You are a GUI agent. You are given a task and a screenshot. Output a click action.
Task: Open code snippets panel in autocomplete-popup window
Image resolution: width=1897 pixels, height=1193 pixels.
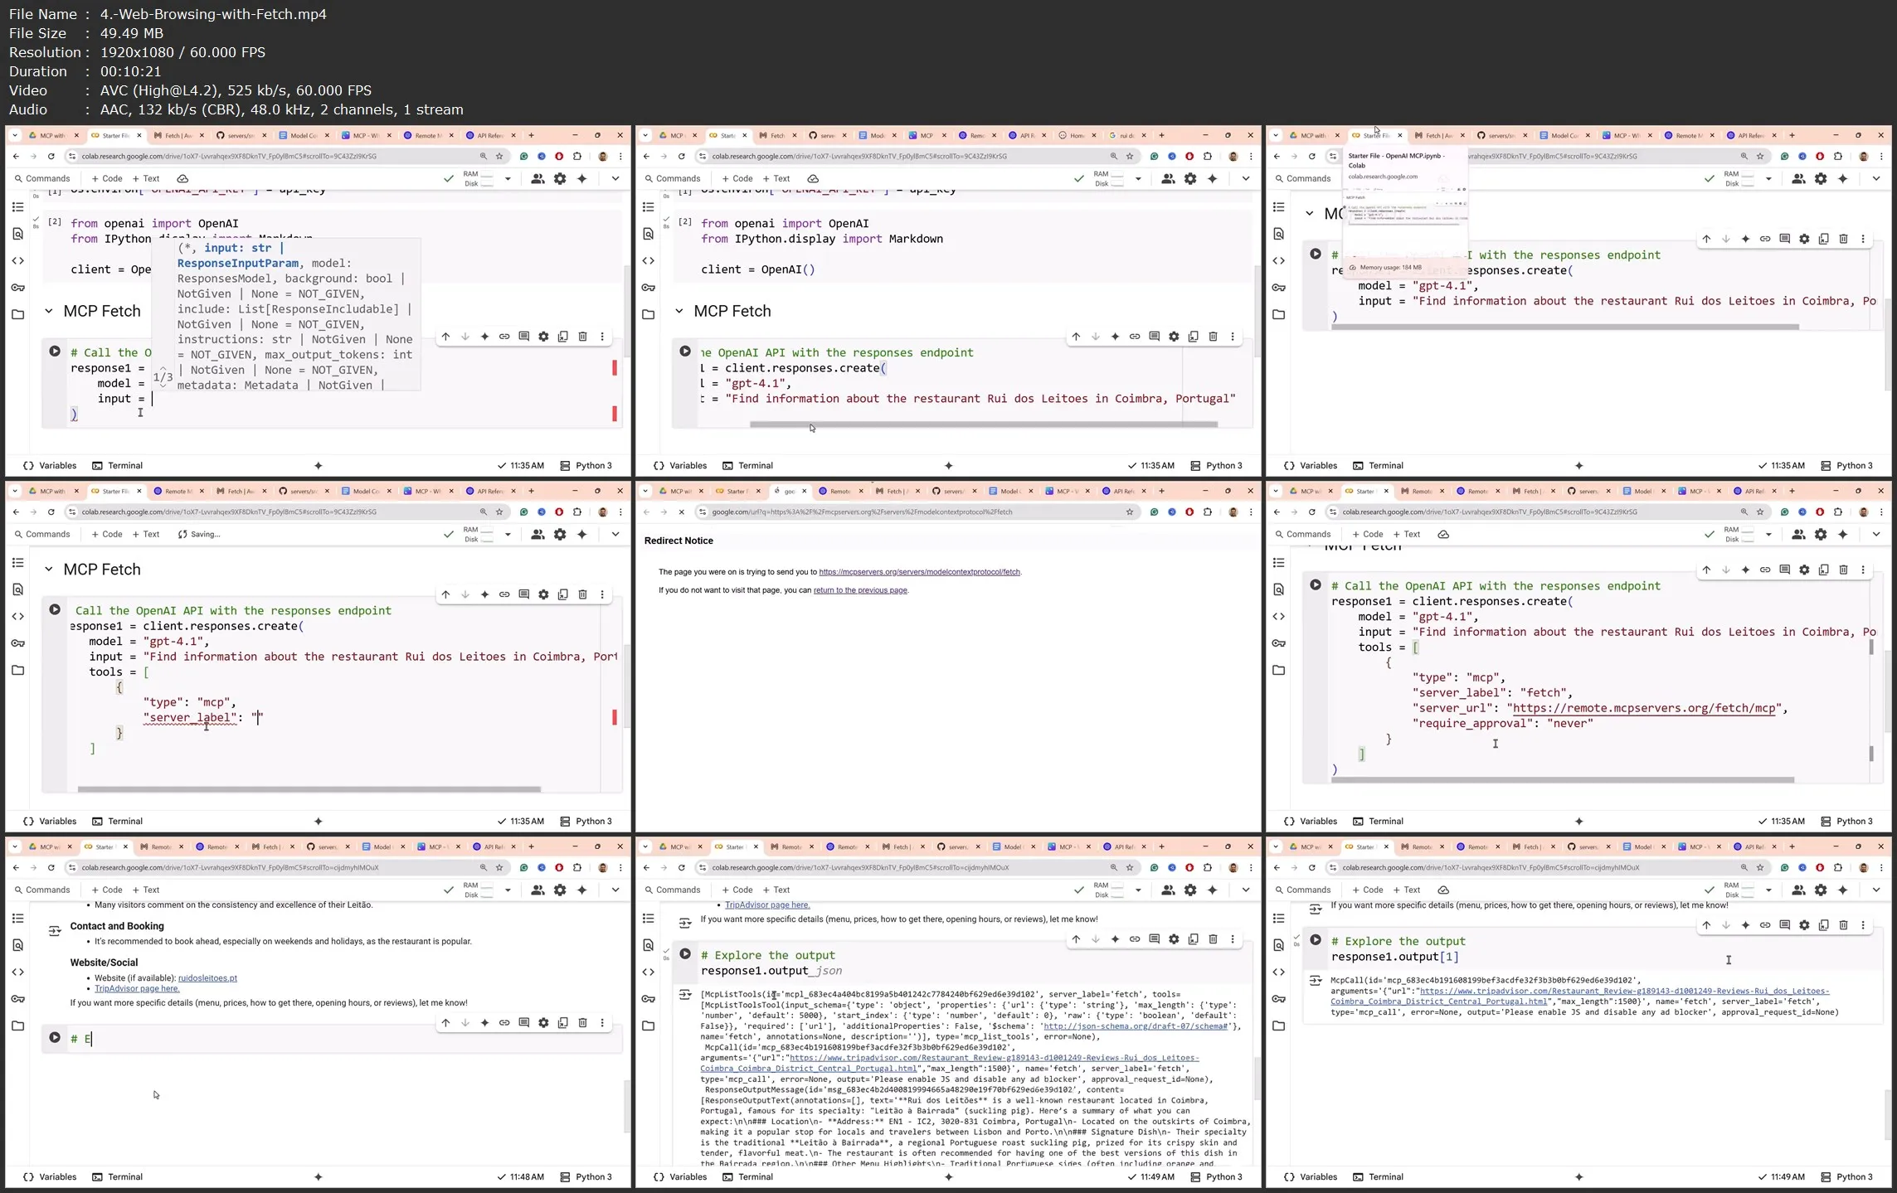[x=18, y=260]
